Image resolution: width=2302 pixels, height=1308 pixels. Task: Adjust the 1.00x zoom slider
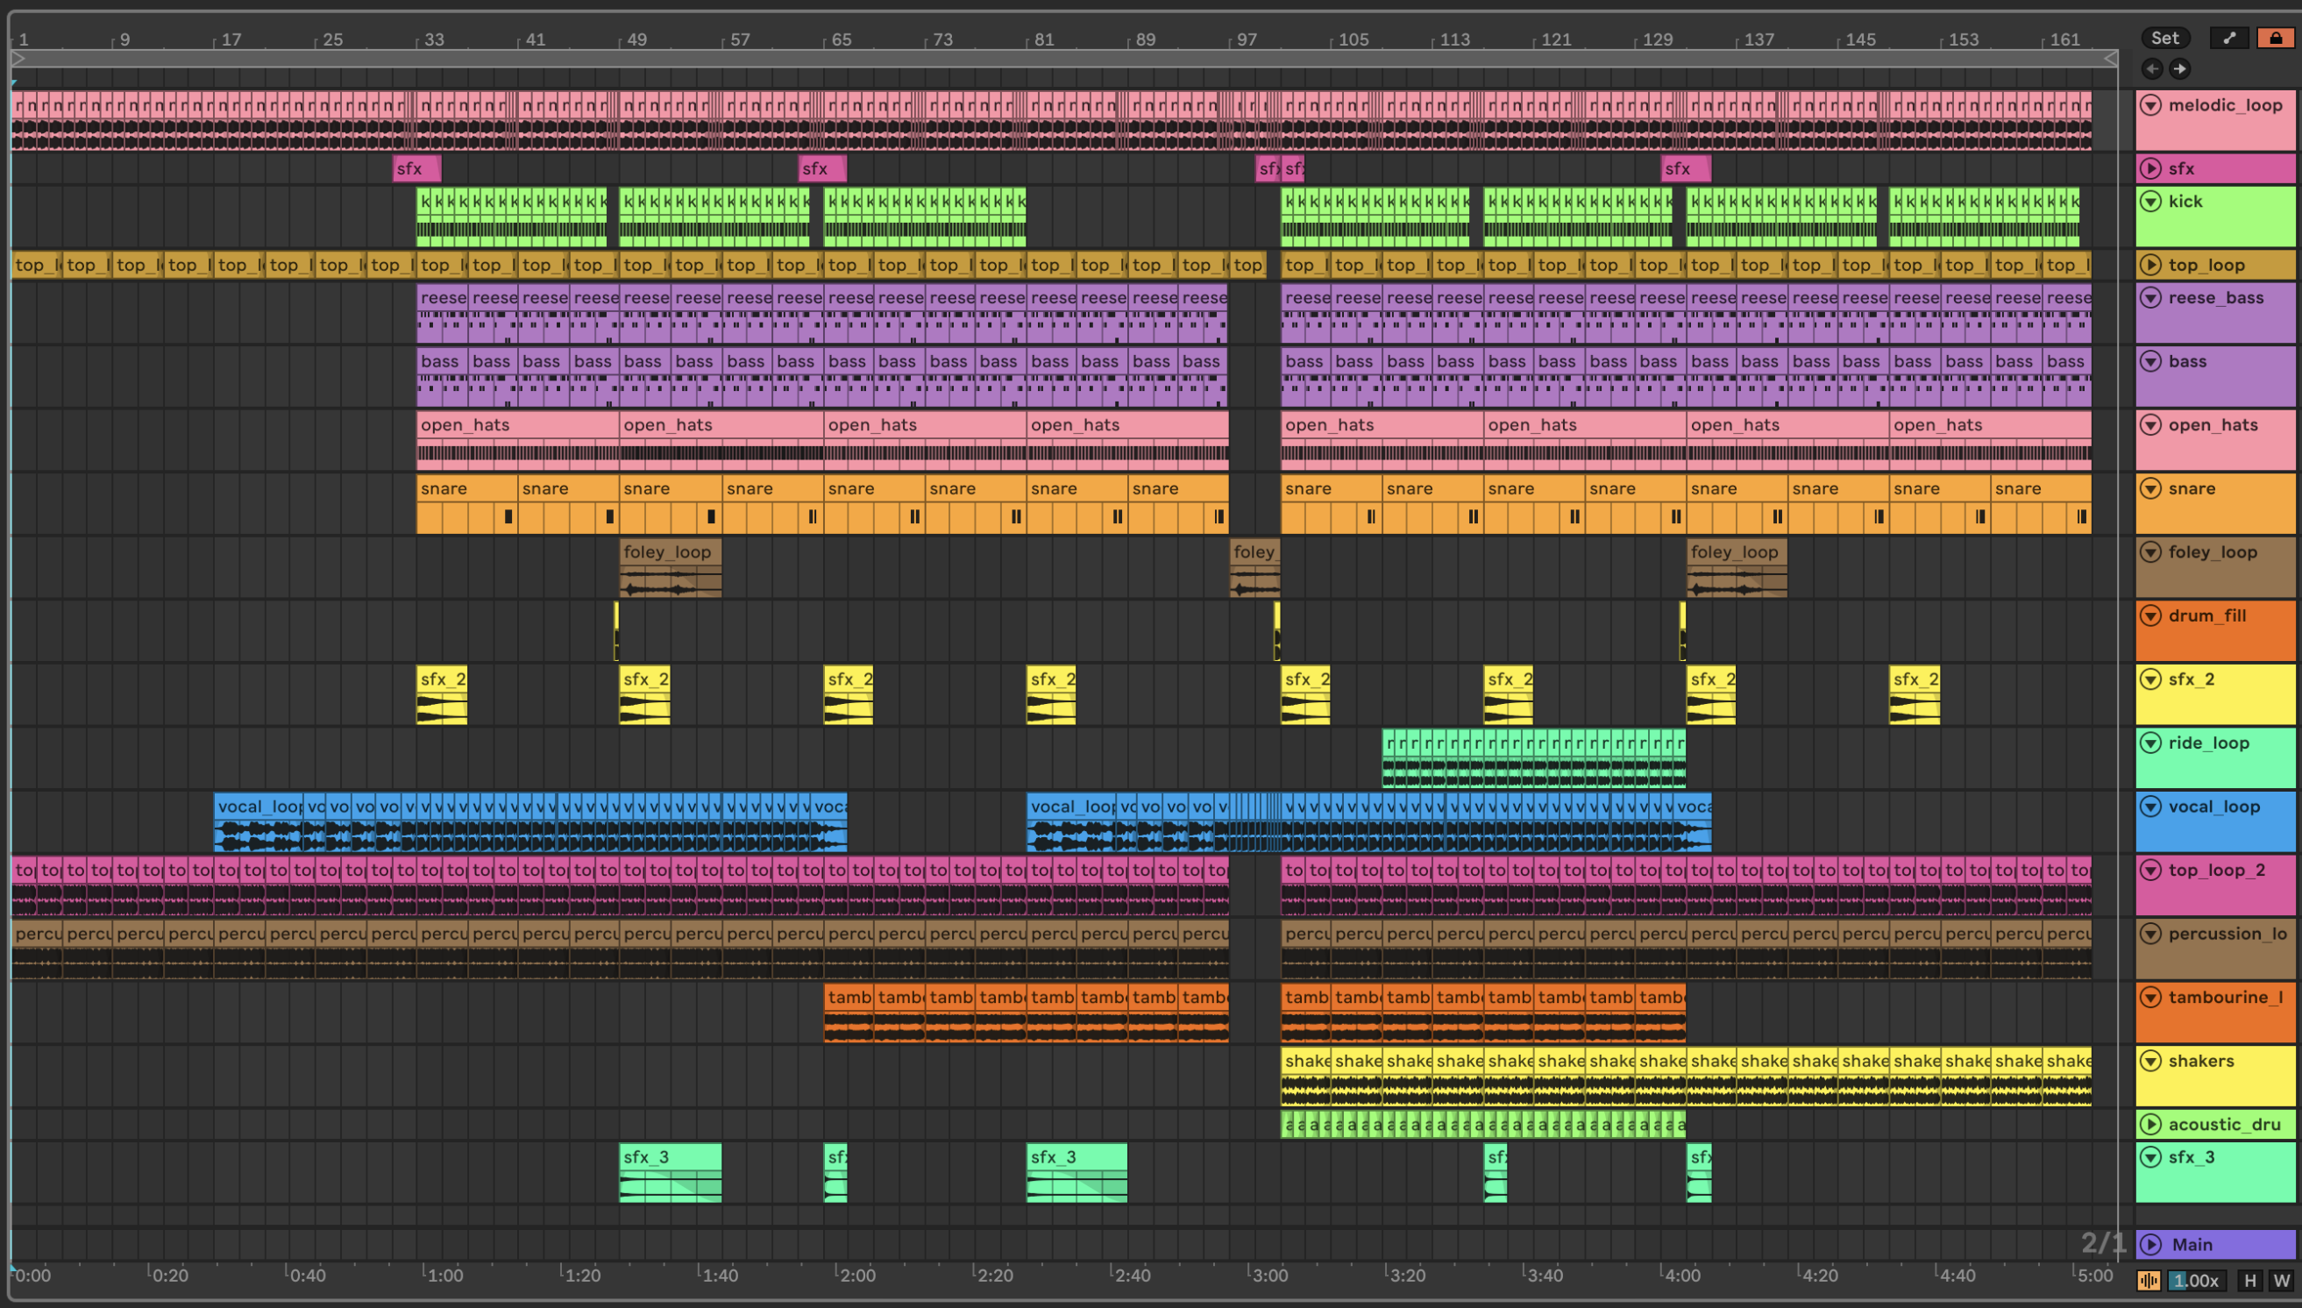pos(2196,1280)
